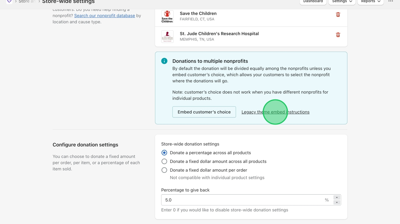Increase the percentage to give back

tap(337, 198)
